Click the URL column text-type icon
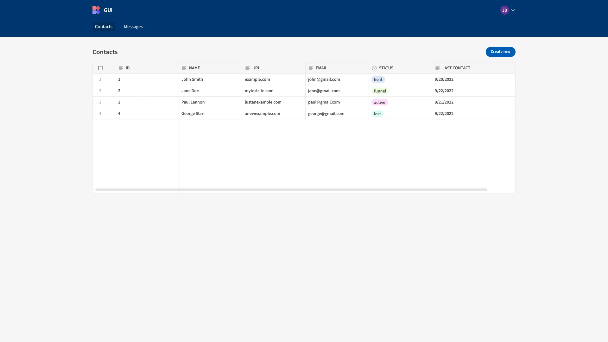The image size is (608, 342). (x=247, y=68)
